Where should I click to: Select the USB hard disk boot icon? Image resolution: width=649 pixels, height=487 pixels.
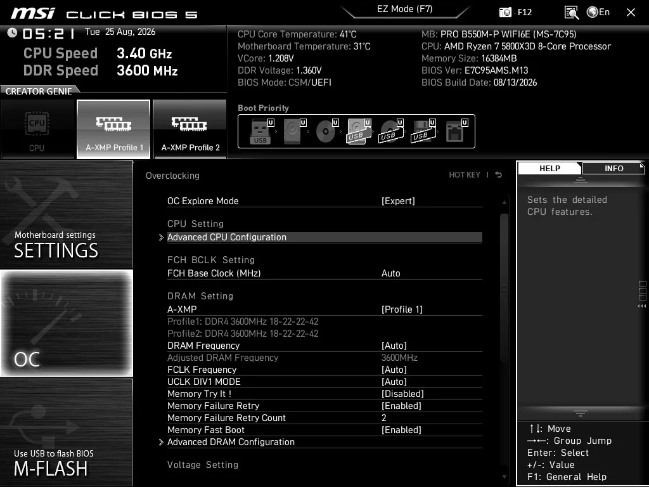(x=359, y=131)
